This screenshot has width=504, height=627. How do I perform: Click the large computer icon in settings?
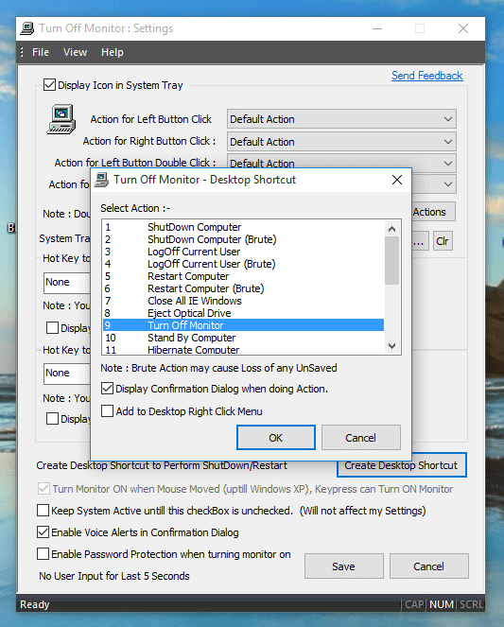(61, 119)
